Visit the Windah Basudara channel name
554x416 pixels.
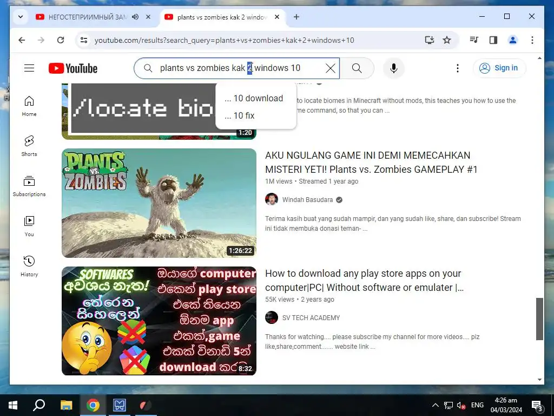pyautogui.click(x=307, y=199)
